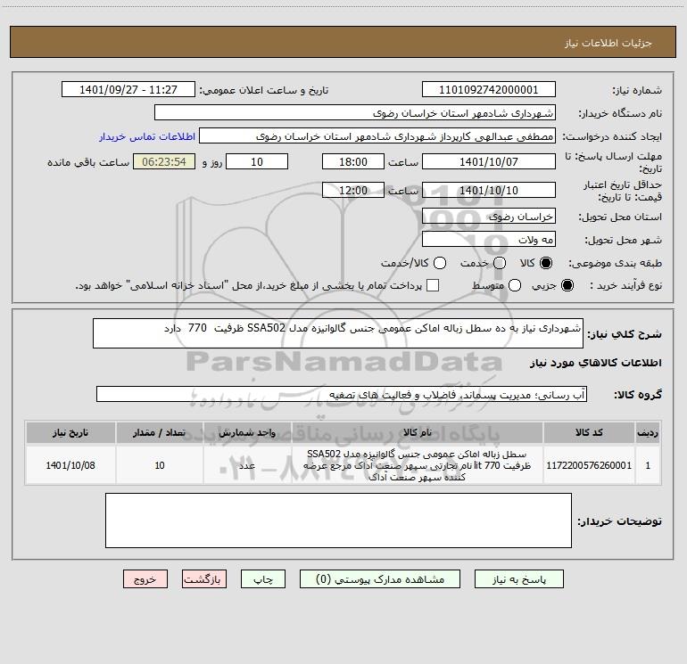Click the خروج exit button
Image resolution: width=687 pixels, height=664 pixels.
[145, 579]
